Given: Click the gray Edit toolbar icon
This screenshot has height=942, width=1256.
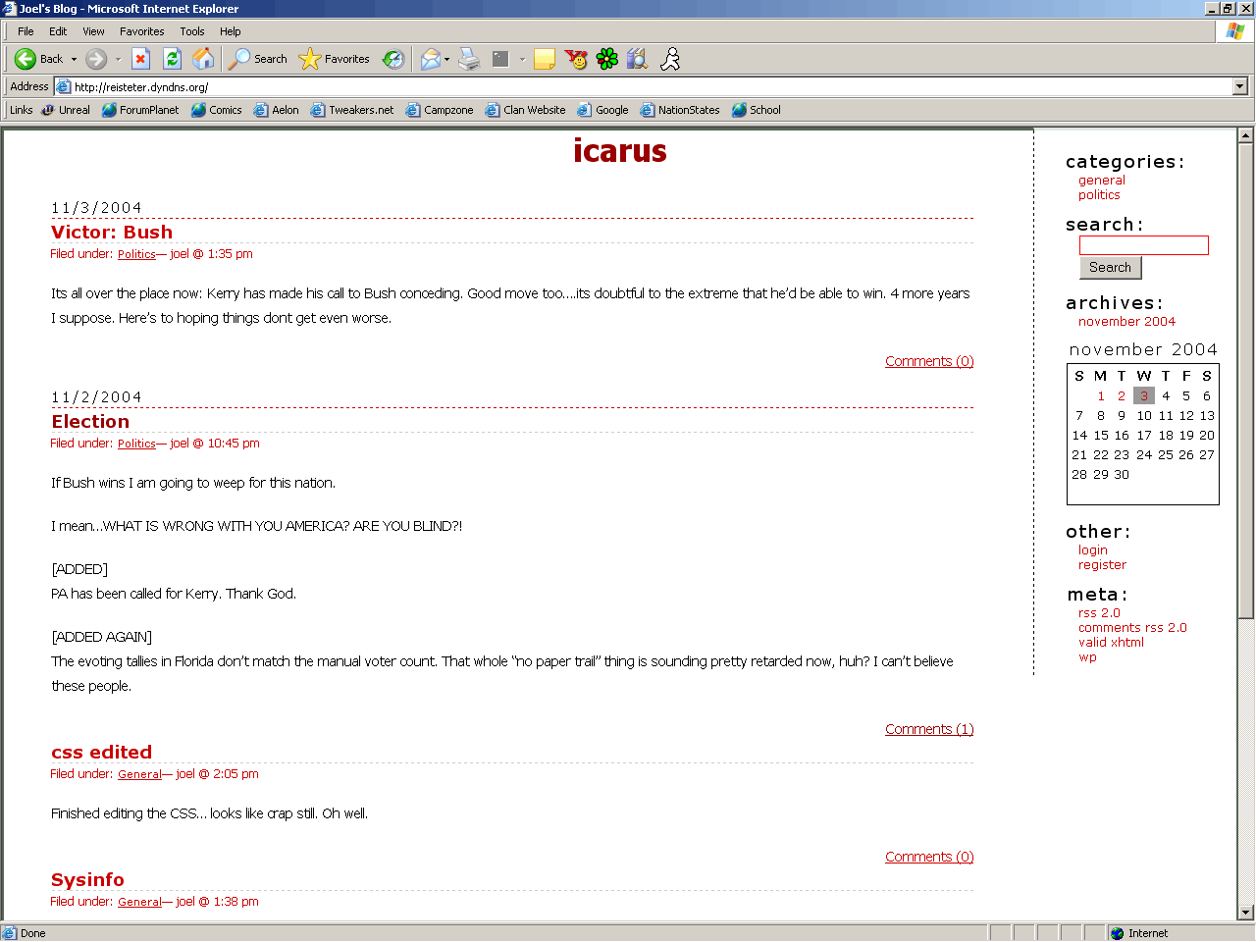Looking at the screenshot, I should [x=500, y=59].
